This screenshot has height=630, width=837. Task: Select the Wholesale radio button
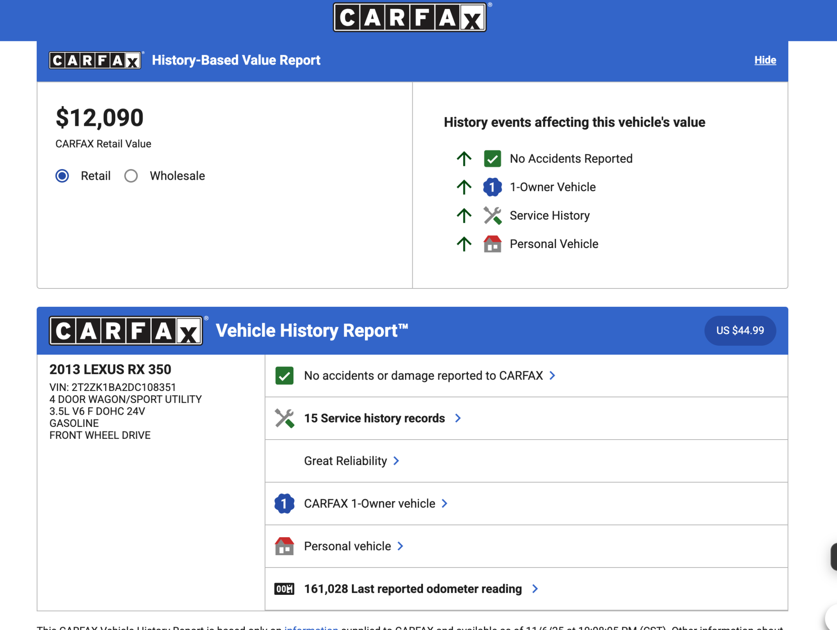[x=131, y=176]
